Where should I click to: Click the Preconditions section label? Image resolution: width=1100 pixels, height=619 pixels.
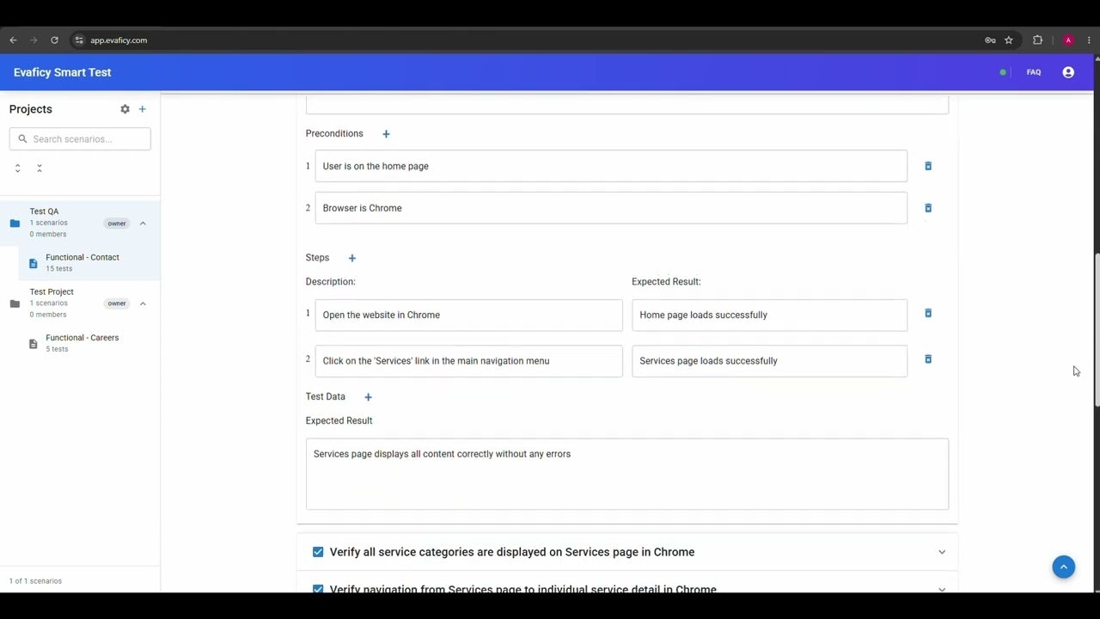pos(334,133)
